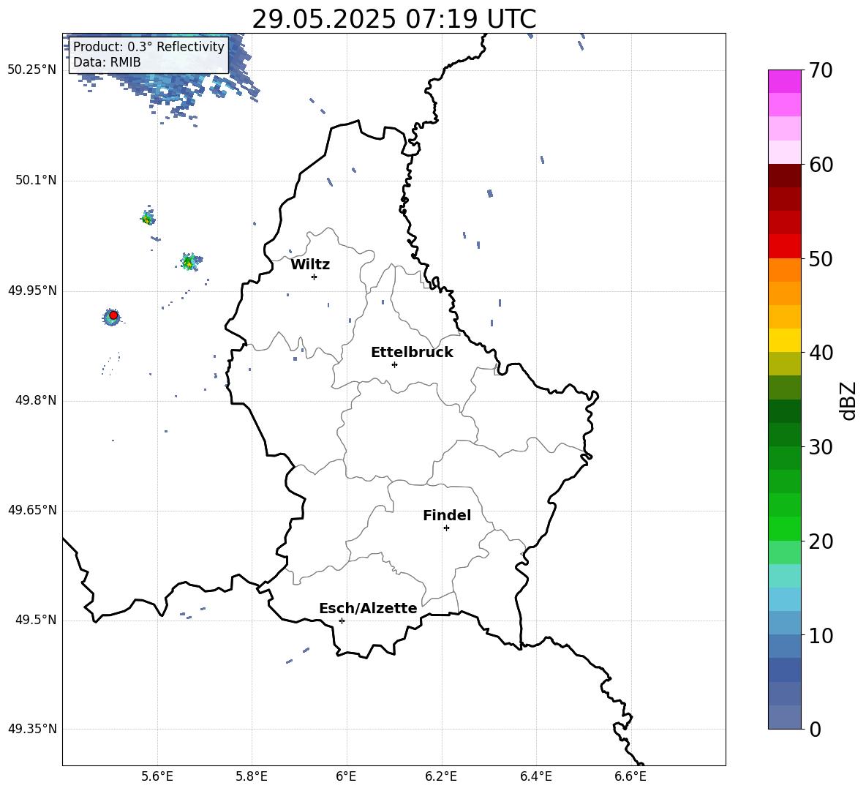Viewport: 866px width, 791px height.
Task: Click the 5.8°E longitude label
Action: coord(252,776)
